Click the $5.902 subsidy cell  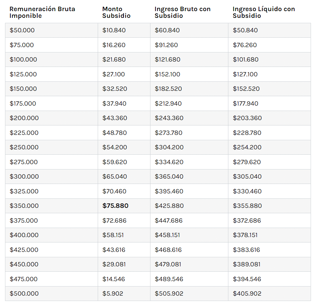click(x=113, y=294)
